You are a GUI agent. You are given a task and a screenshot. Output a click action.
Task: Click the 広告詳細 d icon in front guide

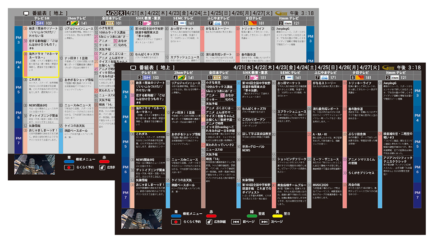pyautogui.click(x=209, y=222)
